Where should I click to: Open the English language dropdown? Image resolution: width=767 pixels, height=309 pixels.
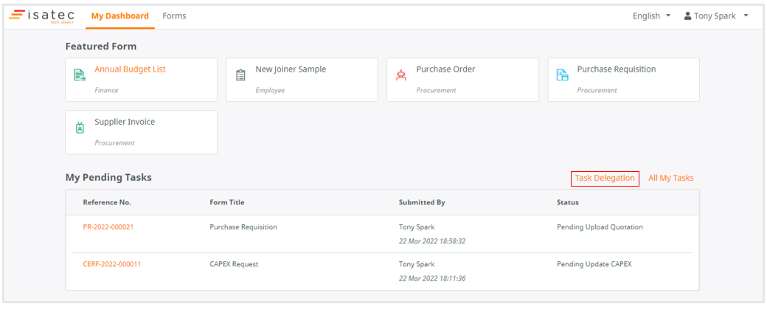(651, 16)
